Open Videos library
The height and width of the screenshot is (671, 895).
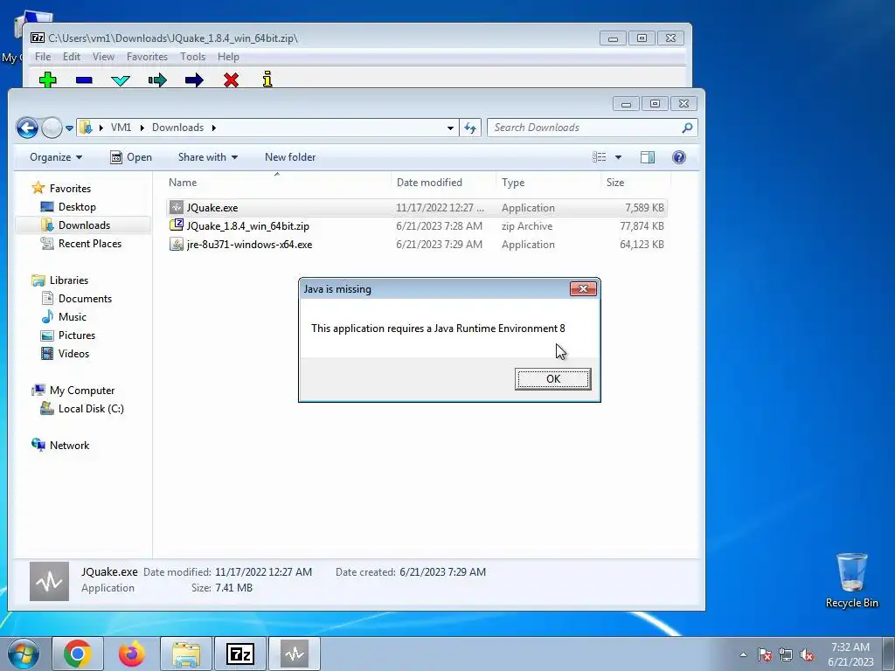(x=73, y=353)
